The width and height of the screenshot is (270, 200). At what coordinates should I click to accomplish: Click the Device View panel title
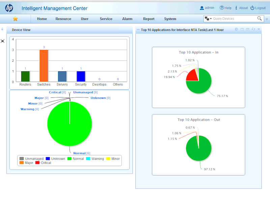coord(21,30)
